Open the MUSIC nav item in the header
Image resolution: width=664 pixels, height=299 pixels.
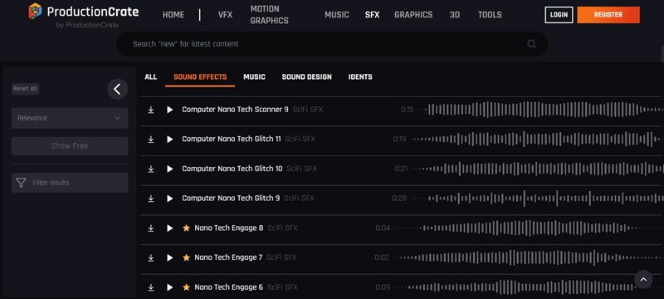point(337,15)
